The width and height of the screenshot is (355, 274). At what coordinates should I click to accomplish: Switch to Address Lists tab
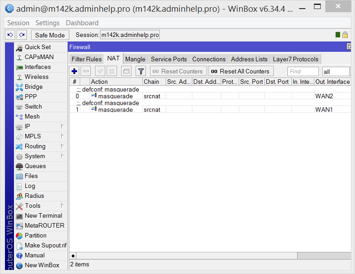[249, 59]
